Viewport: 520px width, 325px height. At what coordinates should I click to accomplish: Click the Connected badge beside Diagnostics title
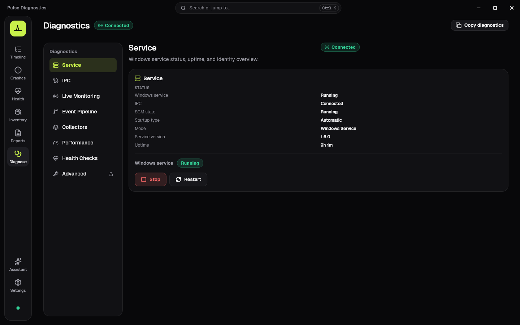pos(114,25)
